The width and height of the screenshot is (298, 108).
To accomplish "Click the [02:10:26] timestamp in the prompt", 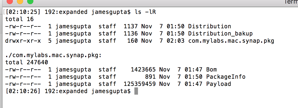I will tap(23, 91).
